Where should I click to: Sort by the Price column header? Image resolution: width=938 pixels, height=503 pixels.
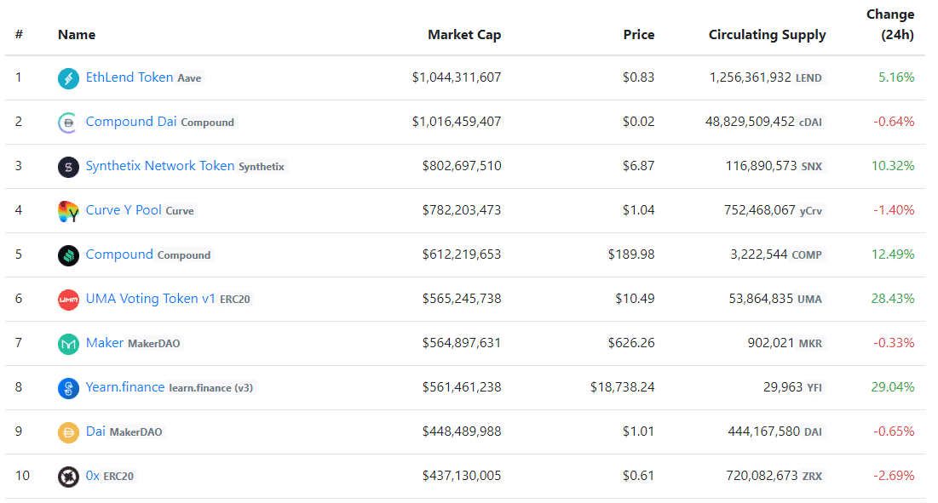click(638, 35)
